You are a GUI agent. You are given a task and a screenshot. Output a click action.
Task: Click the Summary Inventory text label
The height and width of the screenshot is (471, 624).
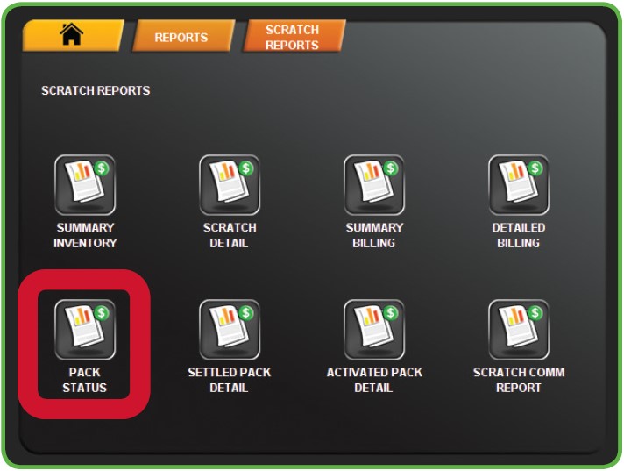click(85, 235)
